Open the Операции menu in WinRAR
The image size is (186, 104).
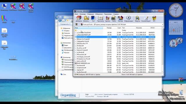point(90,14)
